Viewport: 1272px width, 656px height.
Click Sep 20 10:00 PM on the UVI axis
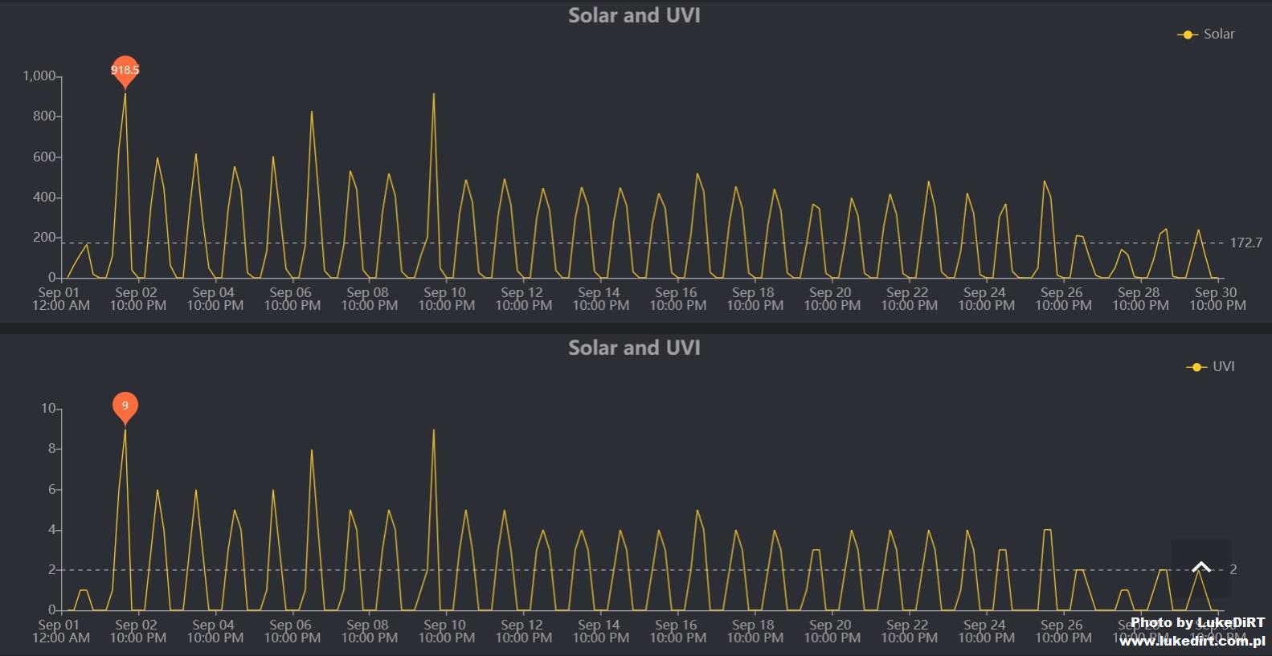tap(832, 631)
